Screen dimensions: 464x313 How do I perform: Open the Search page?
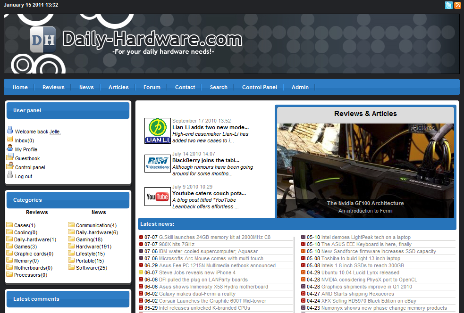click(x=219, y=87)
